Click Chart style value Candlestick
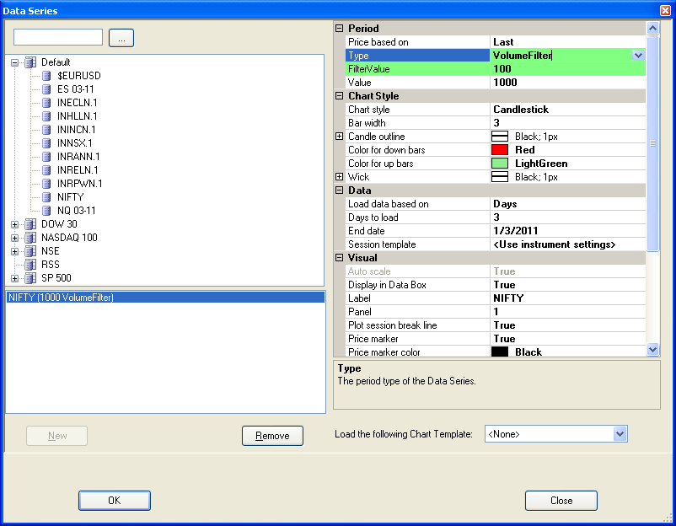The image size is (676, 526). 568,110
